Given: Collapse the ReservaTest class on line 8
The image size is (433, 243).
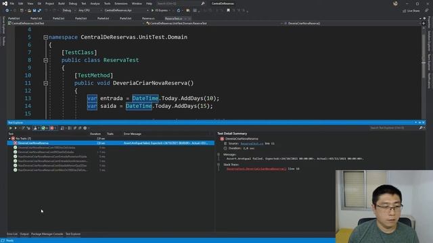Looking at the screenshot, I should click(45, 60).
